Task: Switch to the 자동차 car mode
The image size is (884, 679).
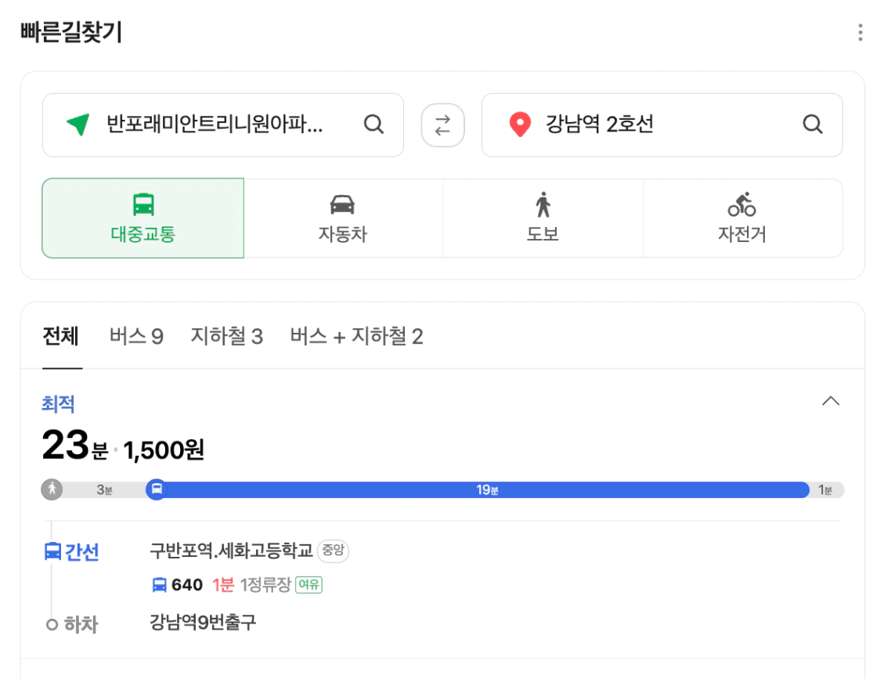Action: click(343, 218)
